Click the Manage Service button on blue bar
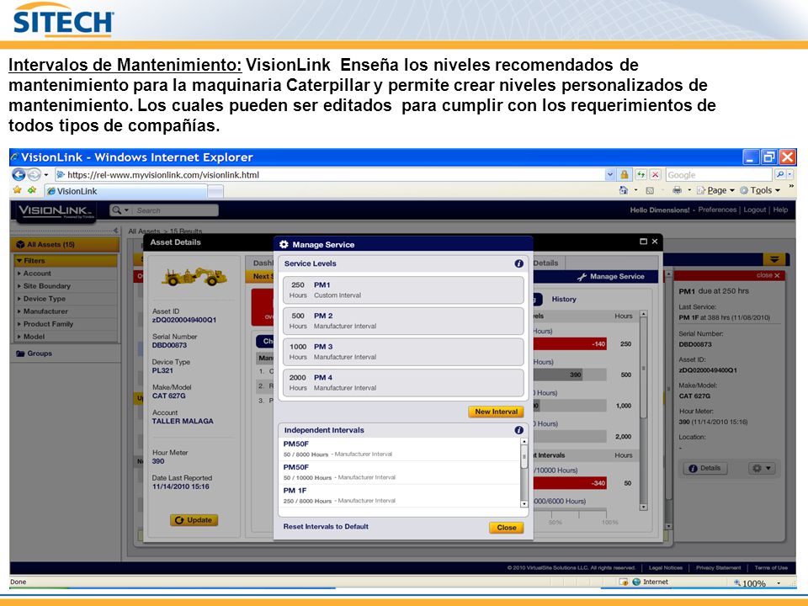This screenshot has width=808, height=606. pos(611,277)
